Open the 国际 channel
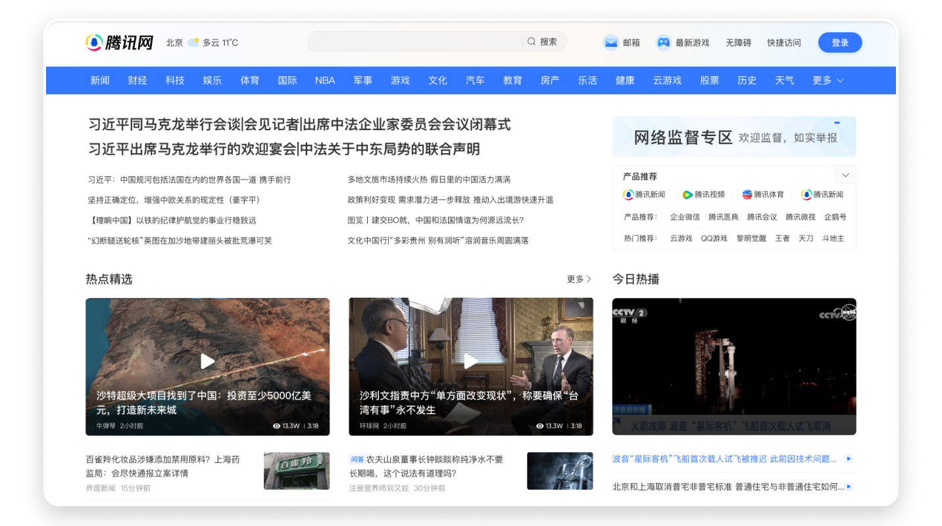 tap(287, 80)
